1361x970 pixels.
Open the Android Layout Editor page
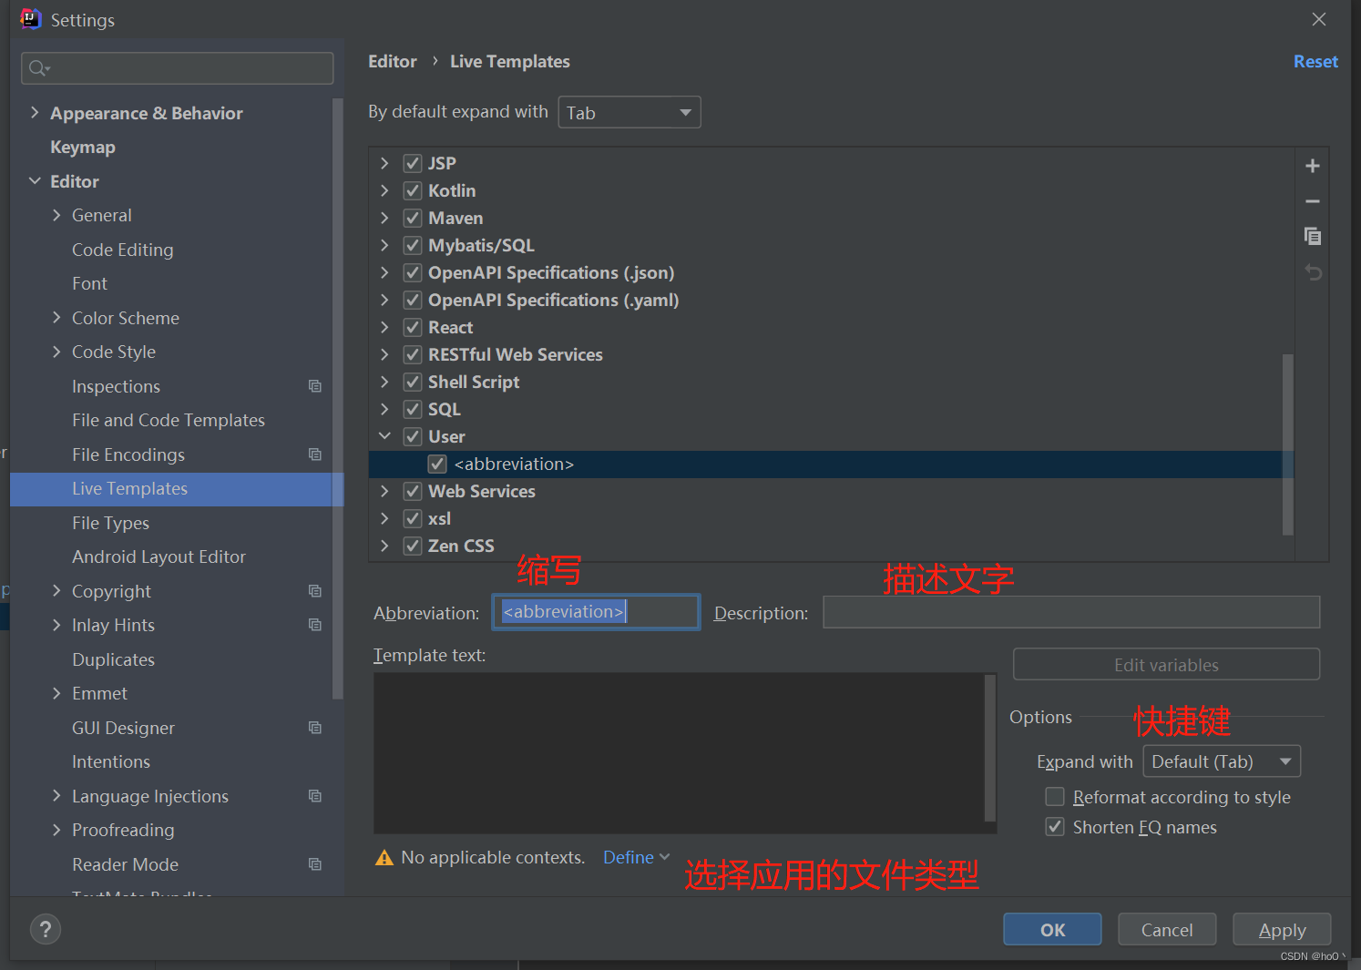(x=159, y=556)
